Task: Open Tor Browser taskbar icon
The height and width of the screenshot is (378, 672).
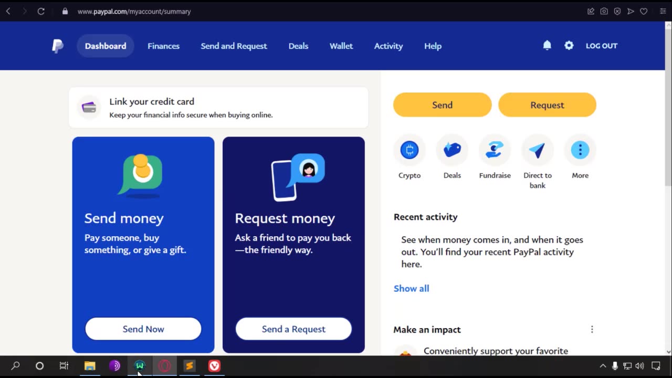Action: pyautogui.click(x=114, y=366)
